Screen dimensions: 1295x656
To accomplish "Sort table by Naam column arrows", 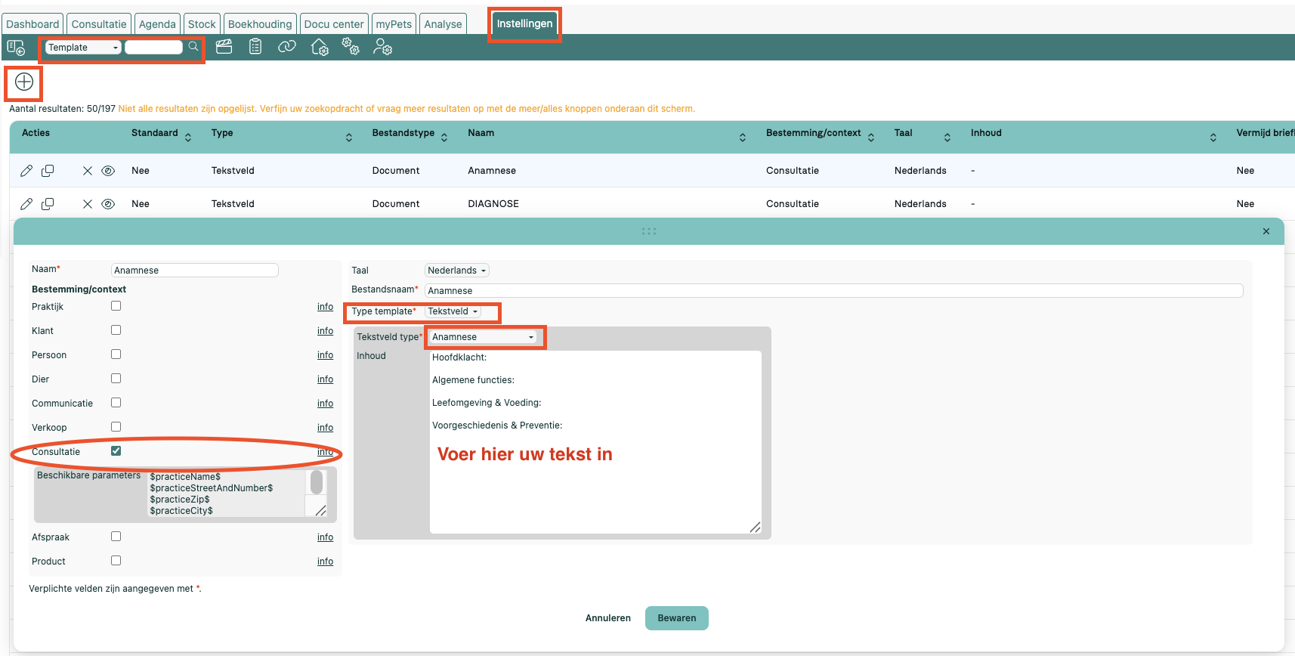I will click(x=743, y=137).
